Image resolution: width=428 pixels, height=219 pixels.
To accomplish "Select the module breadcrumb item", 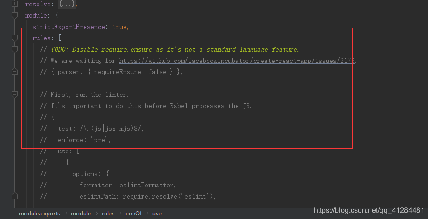I will pos(81,213).
